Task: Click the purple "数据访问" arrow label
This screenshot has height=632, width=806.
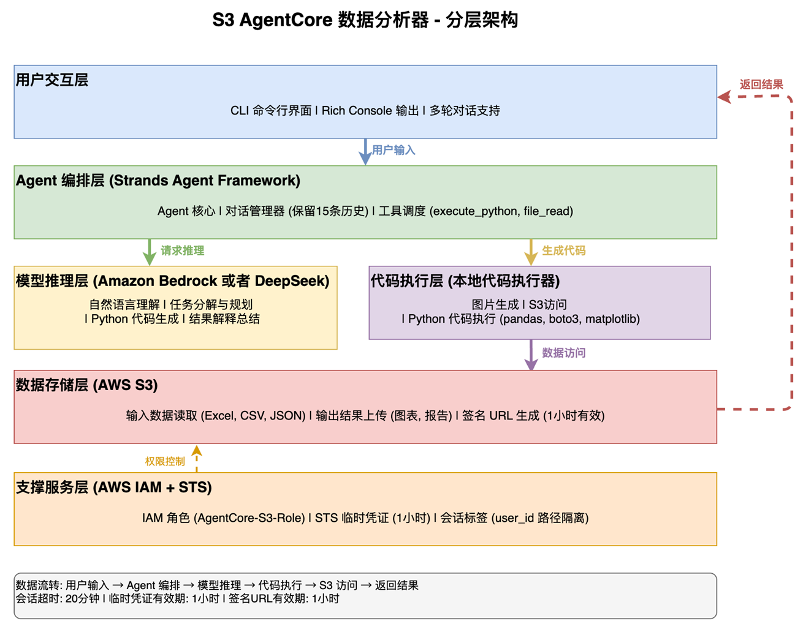Action: (x=564, y=353)
